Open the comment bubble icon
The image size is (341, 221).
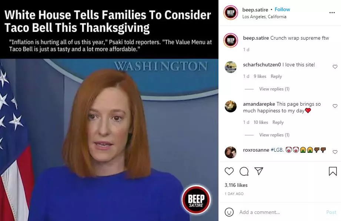(244, 171)
